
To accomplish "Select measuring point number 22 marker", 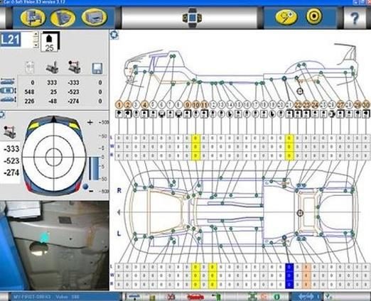I will (298, 104).
